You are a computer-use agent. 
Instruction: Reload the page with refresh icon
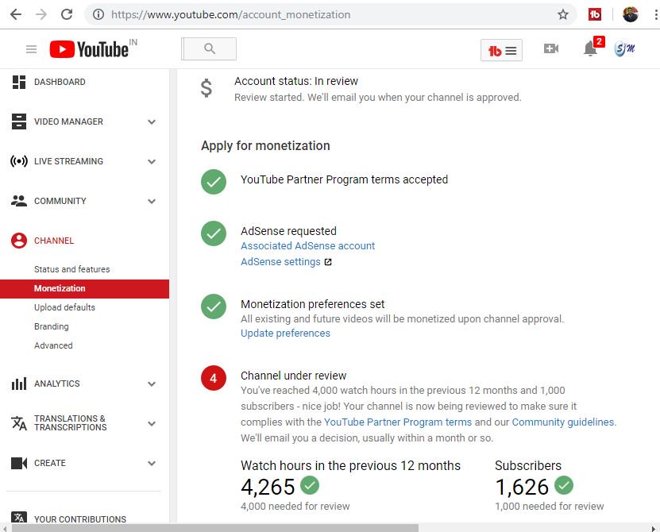pos(67,14)
